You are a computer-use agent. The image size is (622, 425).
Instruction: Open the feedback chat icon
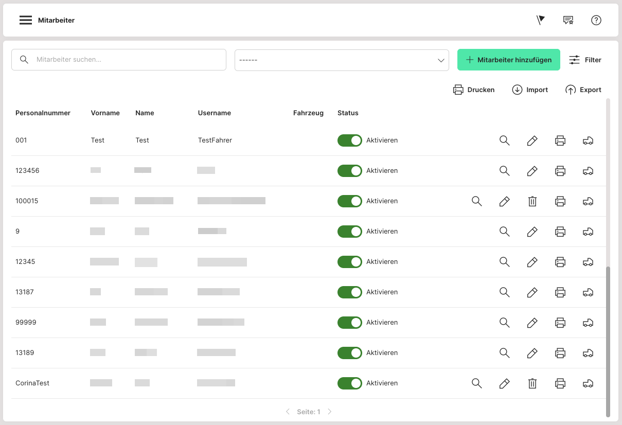coord(568,20)
